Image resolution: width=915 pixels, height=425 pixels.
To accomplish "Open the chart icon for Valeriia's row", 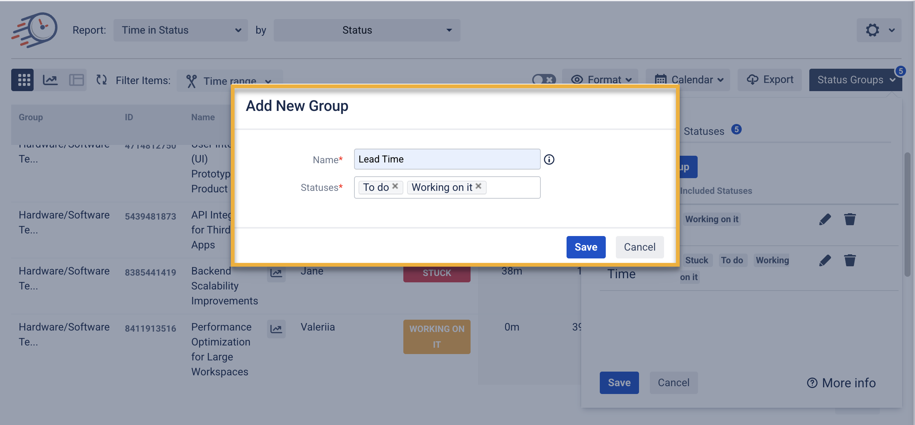I will (x=276, y=329).
